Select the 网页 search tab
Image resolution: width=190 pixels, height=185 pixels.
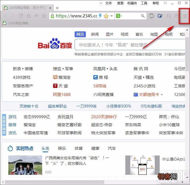point(80,34)
